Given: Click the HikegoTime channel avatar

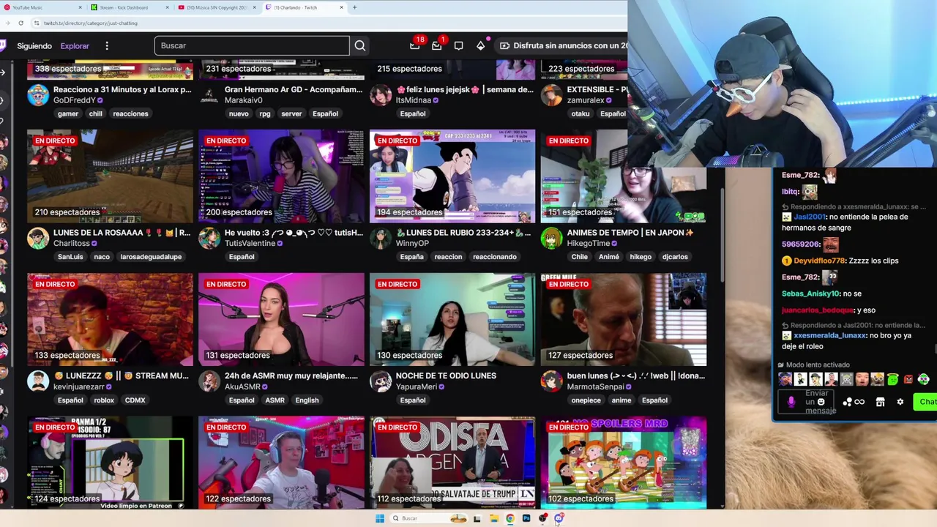Looking at the screenshot, I should [x=551, y=237].
